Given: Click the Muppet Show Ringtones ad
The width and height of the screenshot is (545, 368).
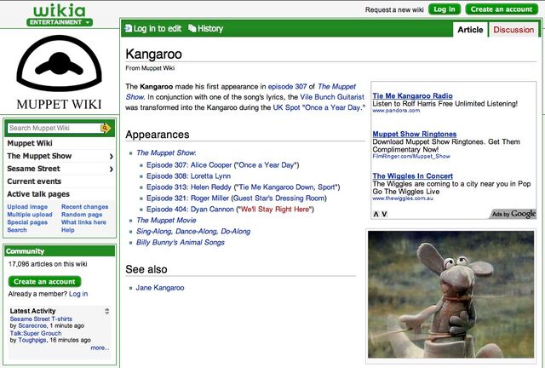Looking at the screenshot, I should pyautogui.click(x=415, y=134).
